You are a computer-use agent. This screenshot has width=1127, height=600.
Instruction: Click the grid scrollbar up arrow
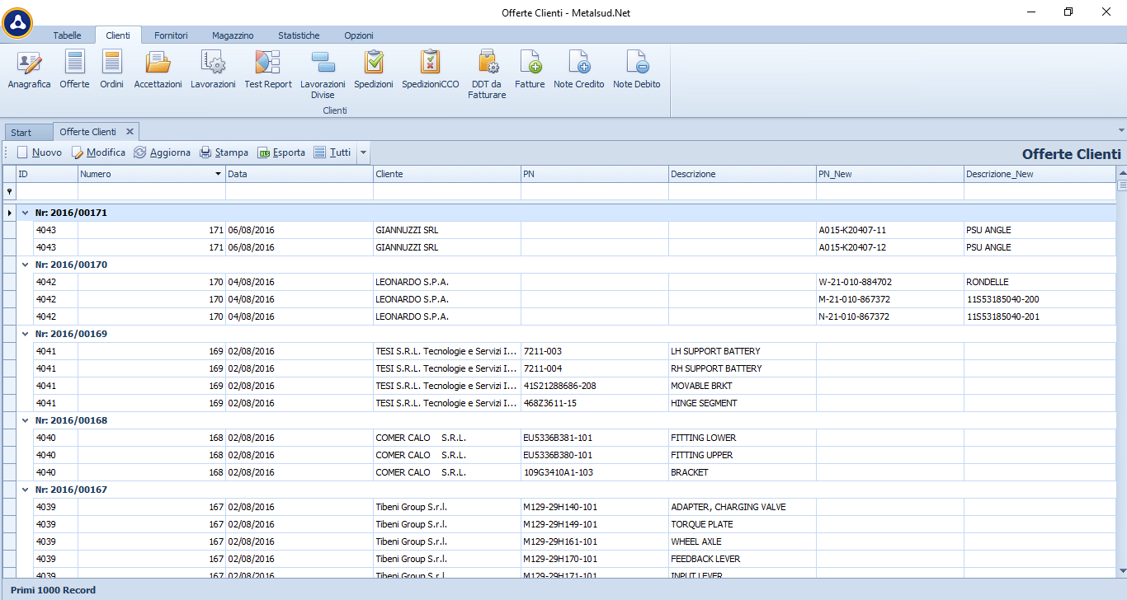coord(1122,172)
